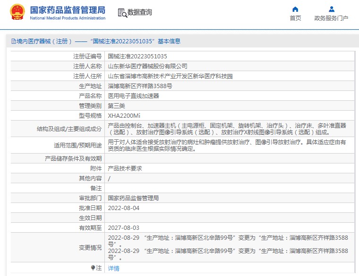Select 产品技术要求 attachment value
Viewport: 359px width, 276px height.
[x=125, y=169]
